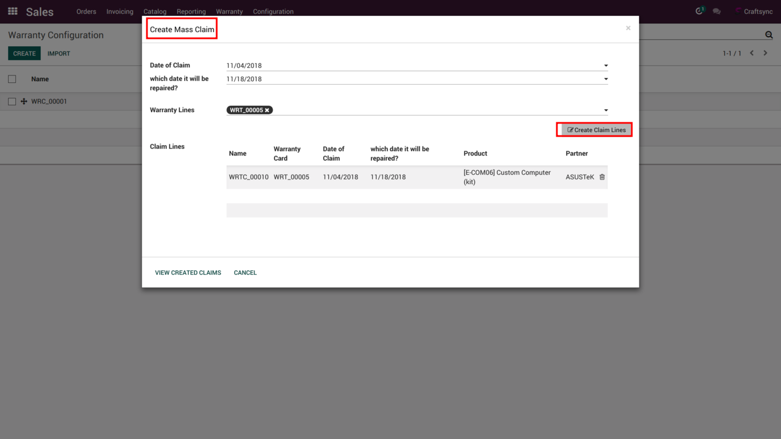Check the WRC_00001 row checkbox
The width and height of the screenshot is (781, 439).
click(12, 101)
